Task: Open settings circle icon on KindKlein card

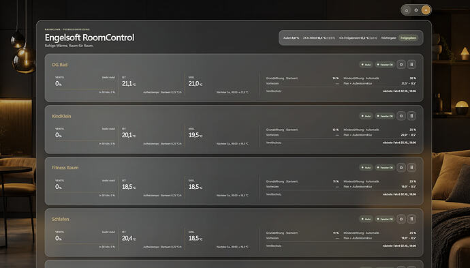Action: 401,116
